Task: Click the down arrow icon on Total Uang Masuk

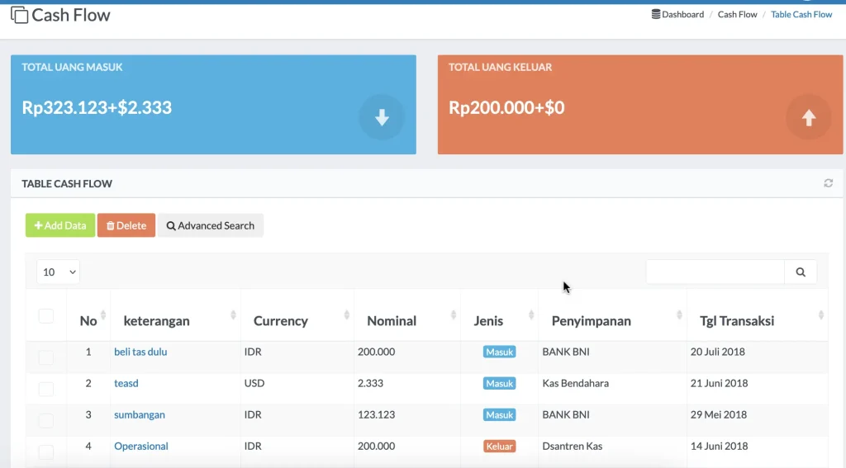Action: (x=382, y=118)
